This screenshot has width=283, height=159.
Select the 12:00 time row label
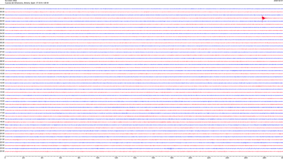pyautogui.click(x=2, y=83)
